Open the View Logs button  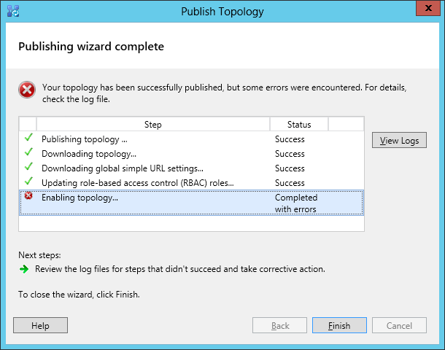pyautogui.click(x=399, y=141)
